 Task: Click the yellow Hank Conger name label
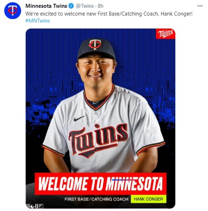pyautogui.click(x=149, y=199)
